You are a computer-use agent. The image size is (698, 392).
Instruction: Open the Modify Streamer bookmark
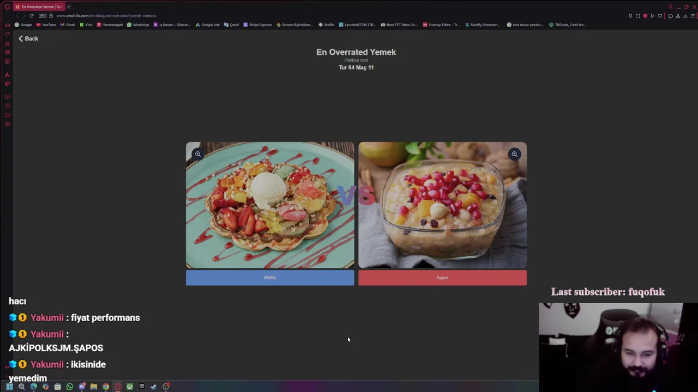483,24
